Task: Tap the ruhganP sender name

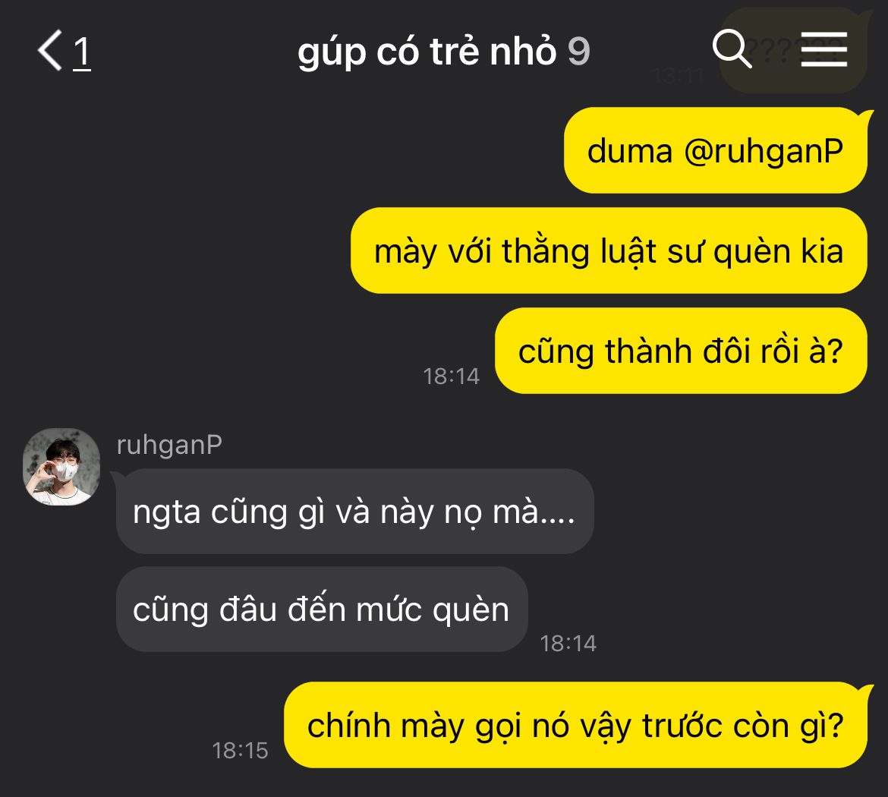Action: pos(169,445)
